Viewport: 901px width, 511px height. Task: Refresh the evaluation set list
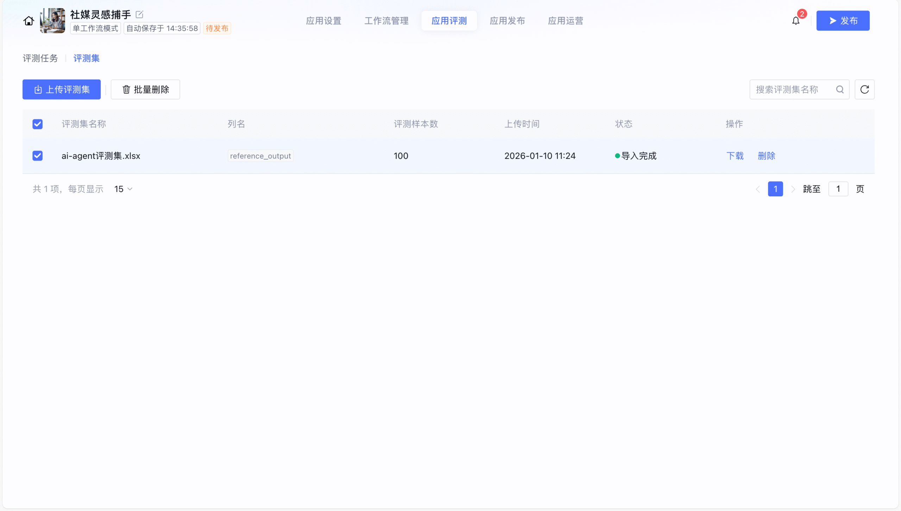tap(864, 90)
